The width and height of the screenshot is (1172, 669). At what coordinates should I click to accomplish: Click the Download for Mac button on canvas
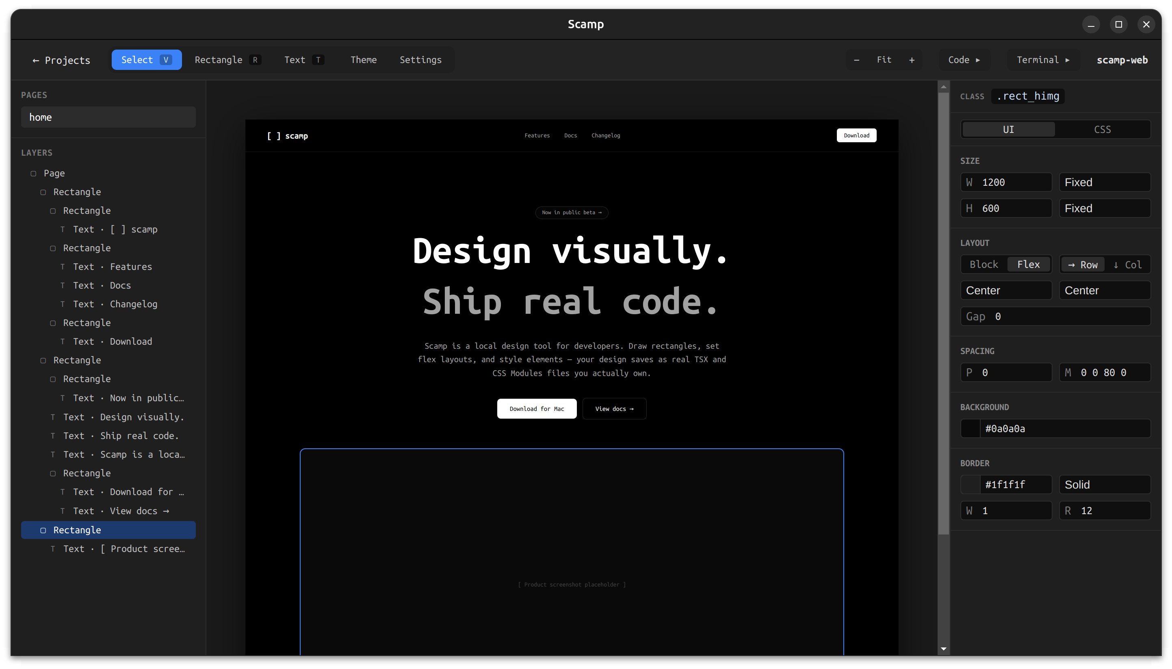[536, 408]
